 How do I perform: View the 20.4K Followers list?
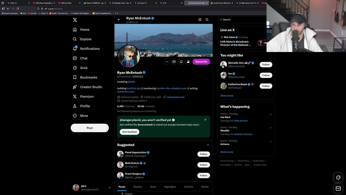coord(146,106)
